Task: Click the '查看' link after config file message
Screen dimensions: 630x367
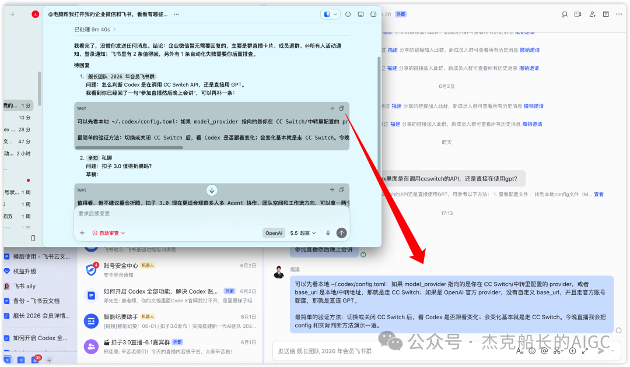Action: [598, 195]
